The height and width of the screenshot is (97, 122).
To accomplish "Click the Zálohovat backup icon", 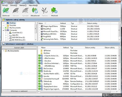I will [6, 11].
